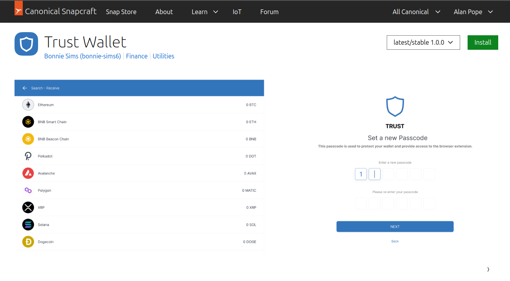510x281 pixels.
Task: Click the Trust Wallet page title
Action: pyautogui.click(x=85, y=42)
